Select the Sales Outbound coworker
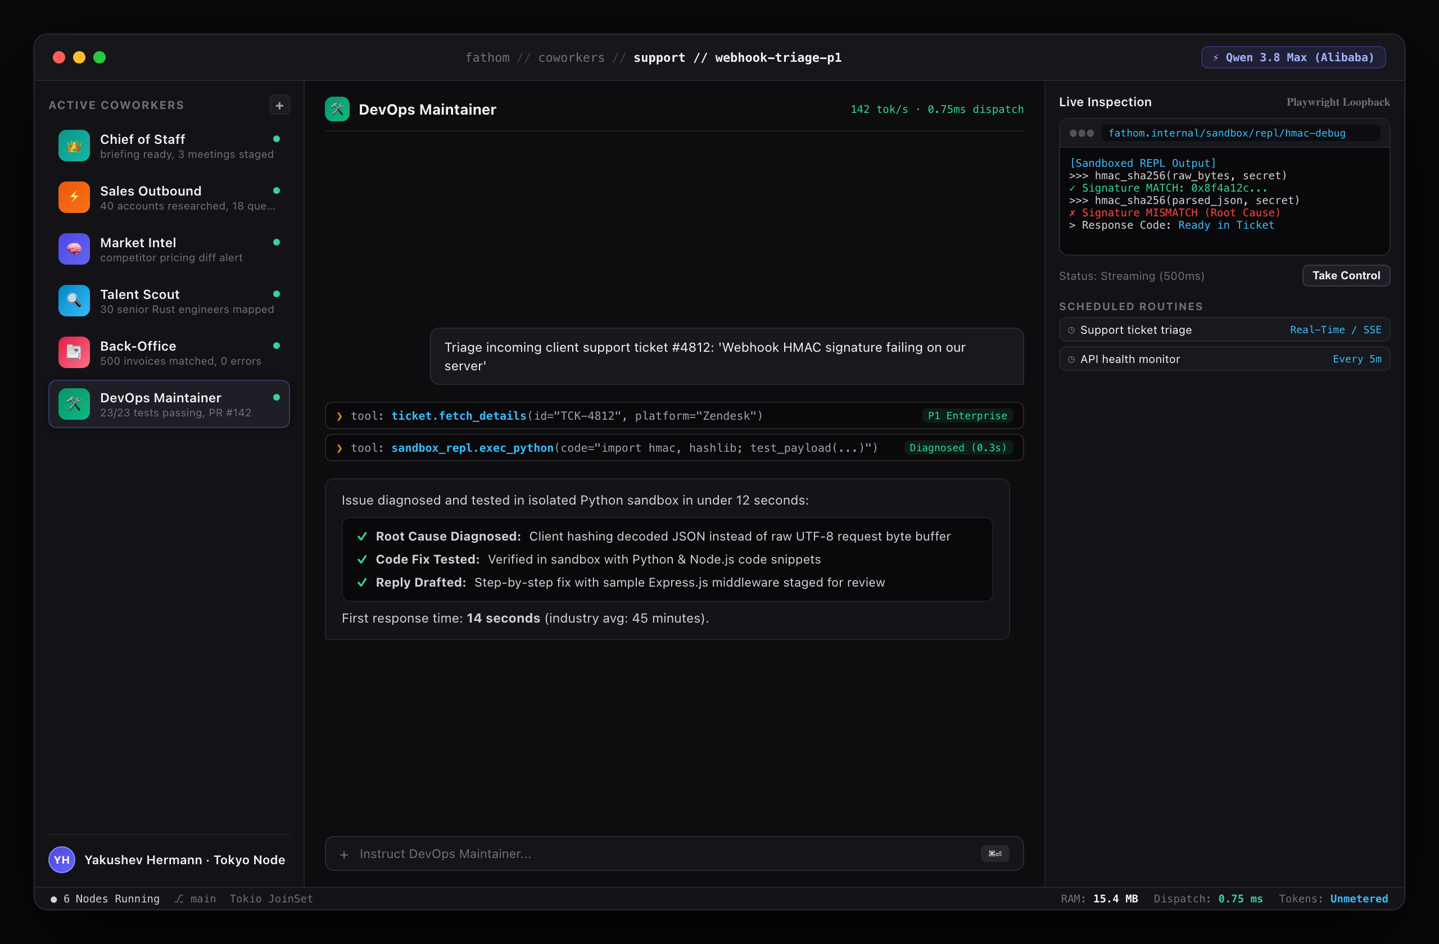 click(169, 197)
